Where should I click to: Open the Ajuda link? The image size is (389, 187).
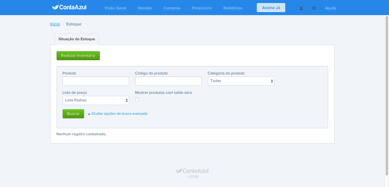tap(331, 8)
